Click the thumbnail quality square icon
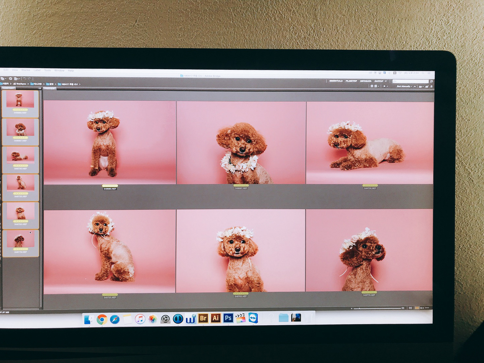Image resolution: width=484 pixels, height=363 pixels. (372, 86)
